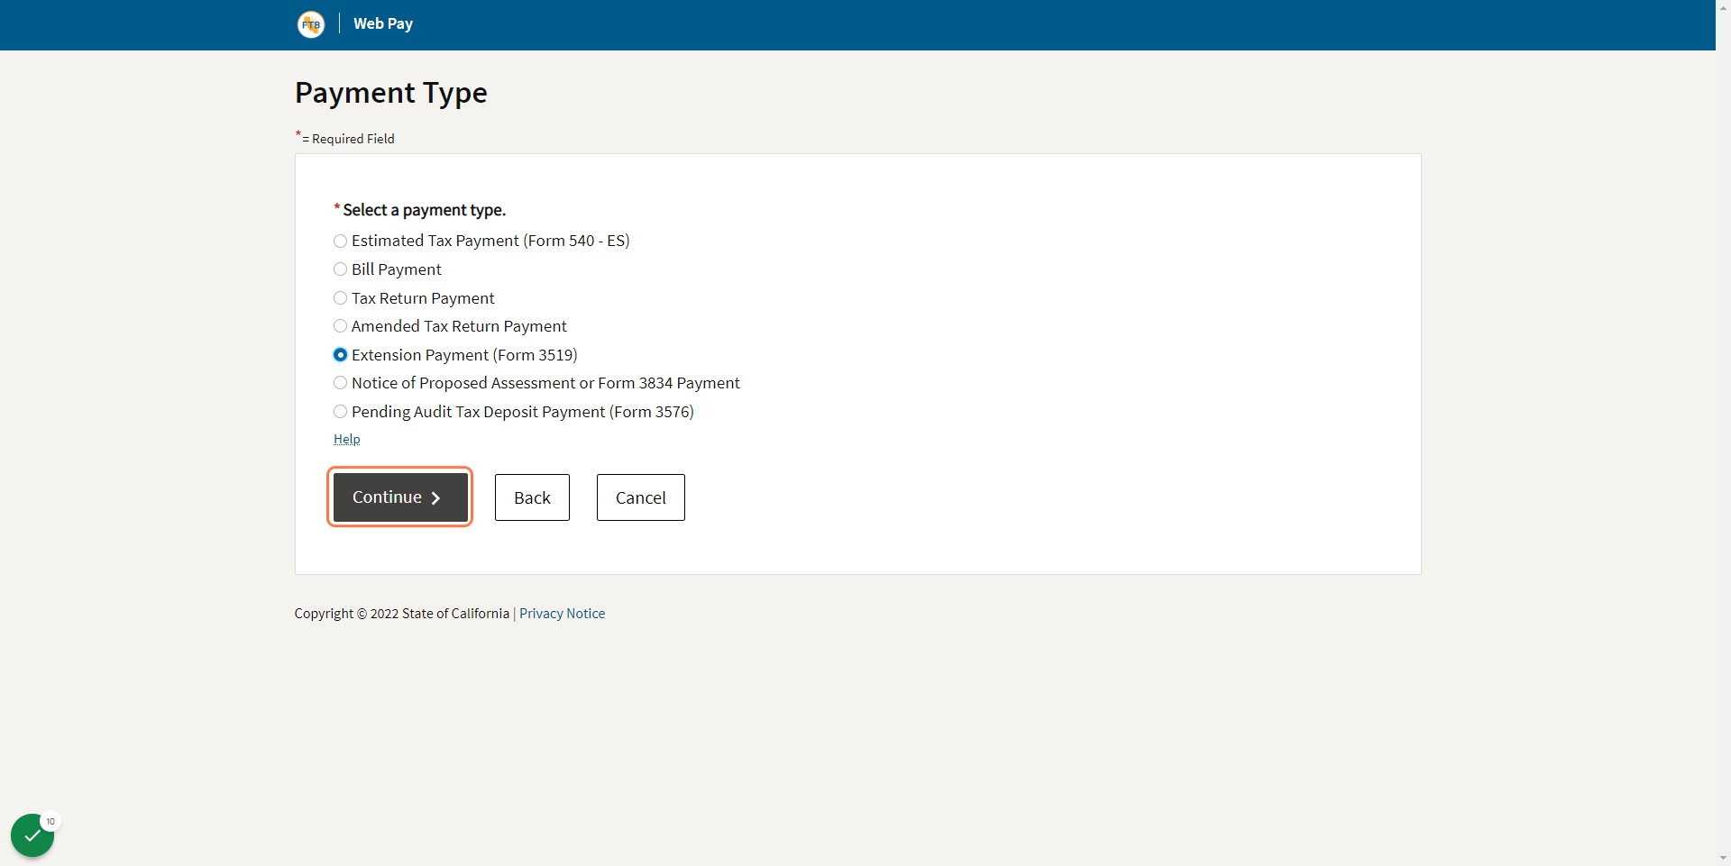Viewport: 1731px width, 866px height.
Task: Click the green checkmark badge icon
Action: tap(32, 836)
